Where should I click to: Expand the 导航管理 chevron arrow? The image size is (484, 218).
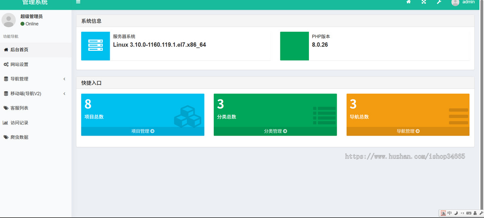tap(65, 79)
